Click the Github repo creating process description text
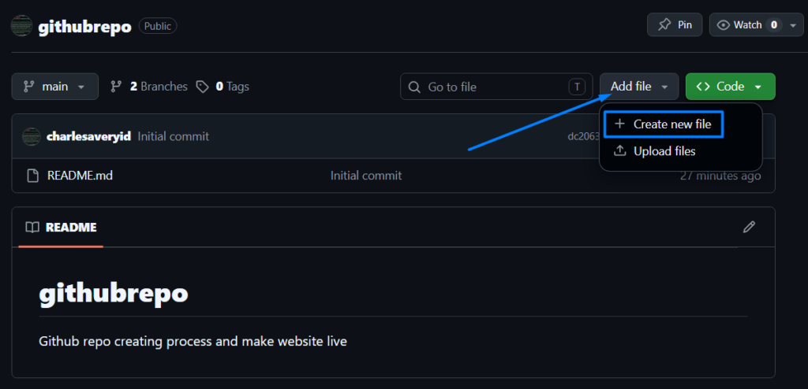 pos(193,341)
